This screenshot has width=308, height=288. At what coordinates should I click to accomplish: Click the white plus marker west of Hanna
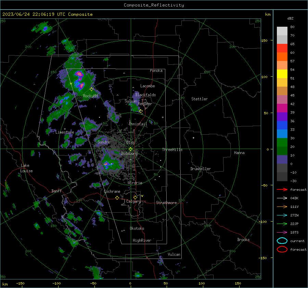tap(193, 138)
